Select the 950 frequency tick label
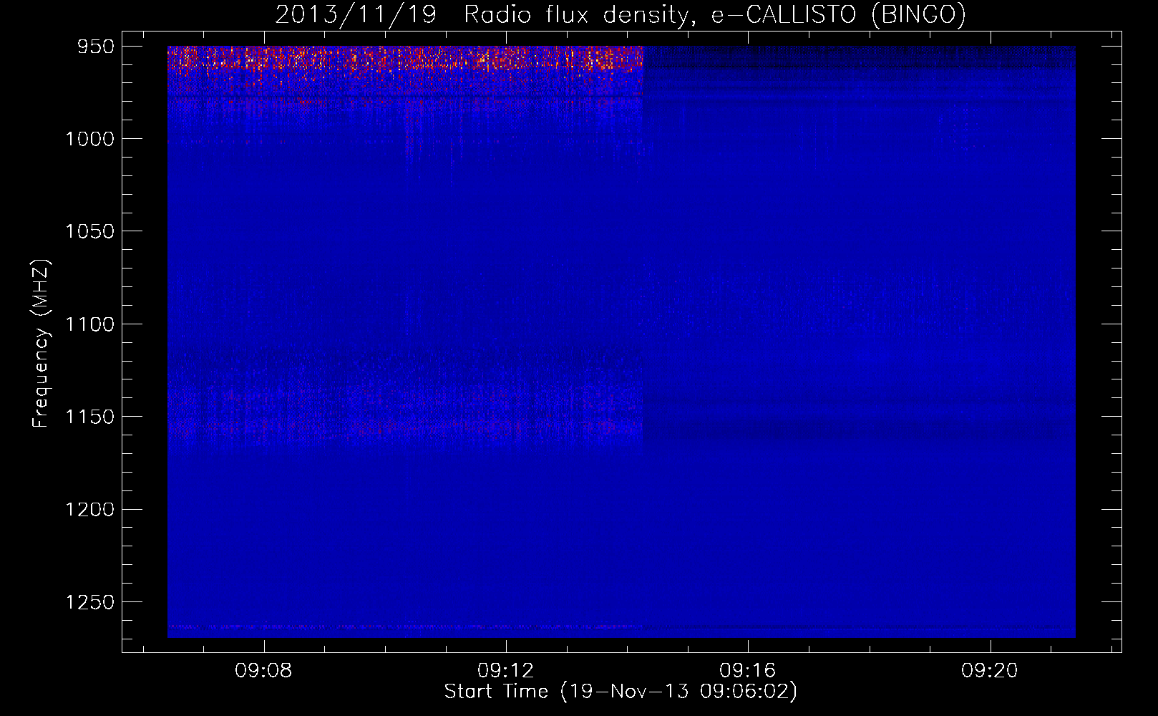This screenshot has height=716, width=1158. pos(96,47)
